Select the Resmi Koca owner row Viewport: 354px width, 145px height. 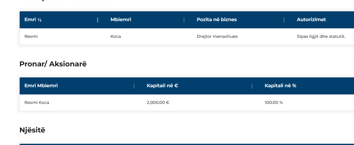pos(187,102)
